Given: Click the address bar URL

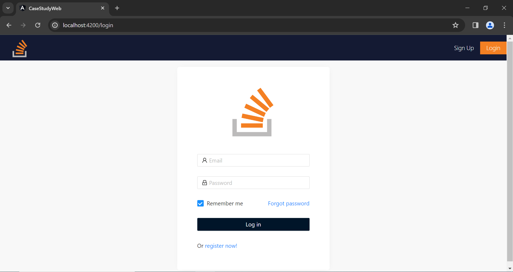Looking at the screenshot, I should tap(88, 25).
